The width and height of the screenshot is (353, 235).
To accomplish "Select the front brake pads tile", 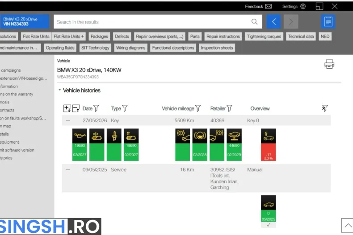I will 183,144.
